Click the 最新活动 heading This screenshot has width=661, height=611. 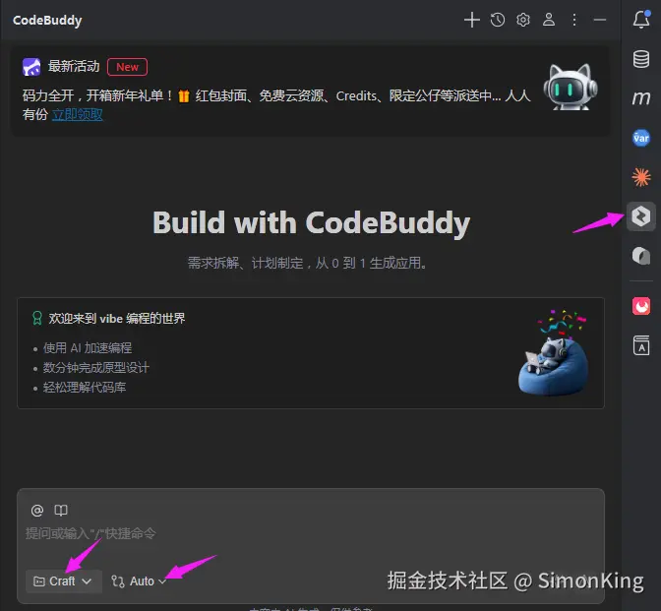74,67
